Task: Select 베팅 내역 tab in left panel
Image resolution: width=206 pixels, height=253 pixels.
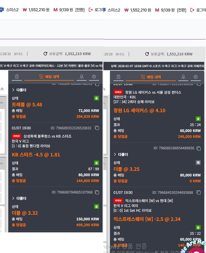Action: pos(49,77)
